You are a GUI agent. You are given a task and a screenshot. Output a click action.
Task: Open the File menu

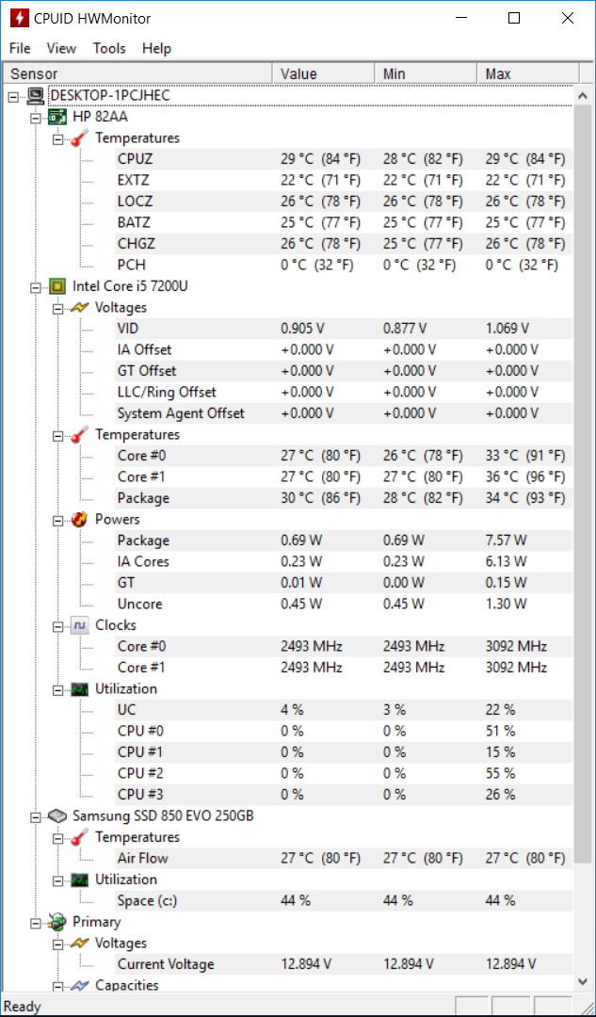click(20, 48)
